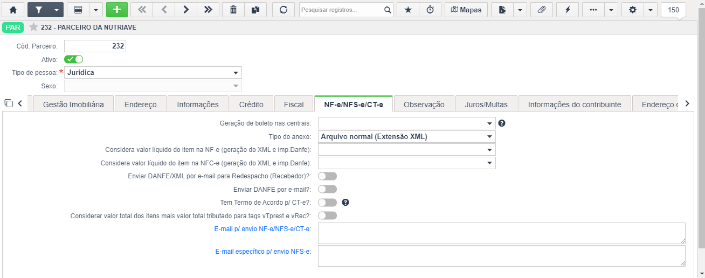Click E-mail p/ envio NF-e/NFS-e/CT-e text area
Image resolution: width=705 pixels, height=278 pixels.
(502, 233)
